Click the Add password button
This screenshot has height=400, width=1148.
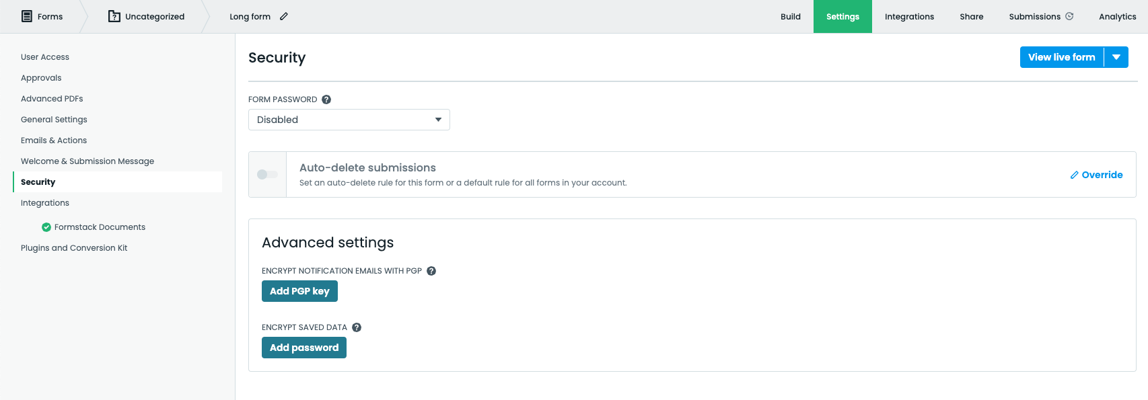click(x=304, y=348)
